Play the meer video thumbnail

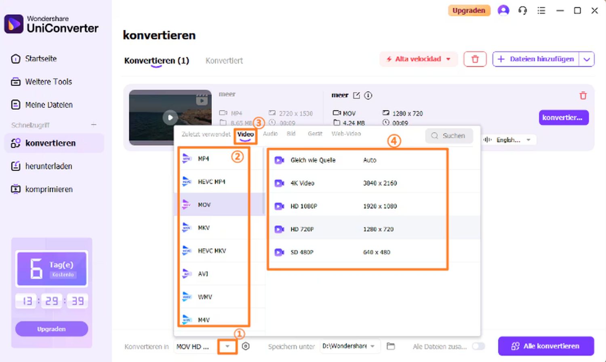170,117
